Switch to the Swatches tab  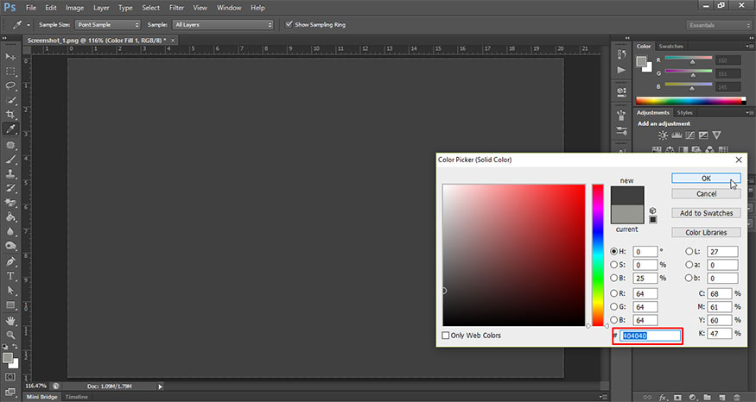pos(670,47)
